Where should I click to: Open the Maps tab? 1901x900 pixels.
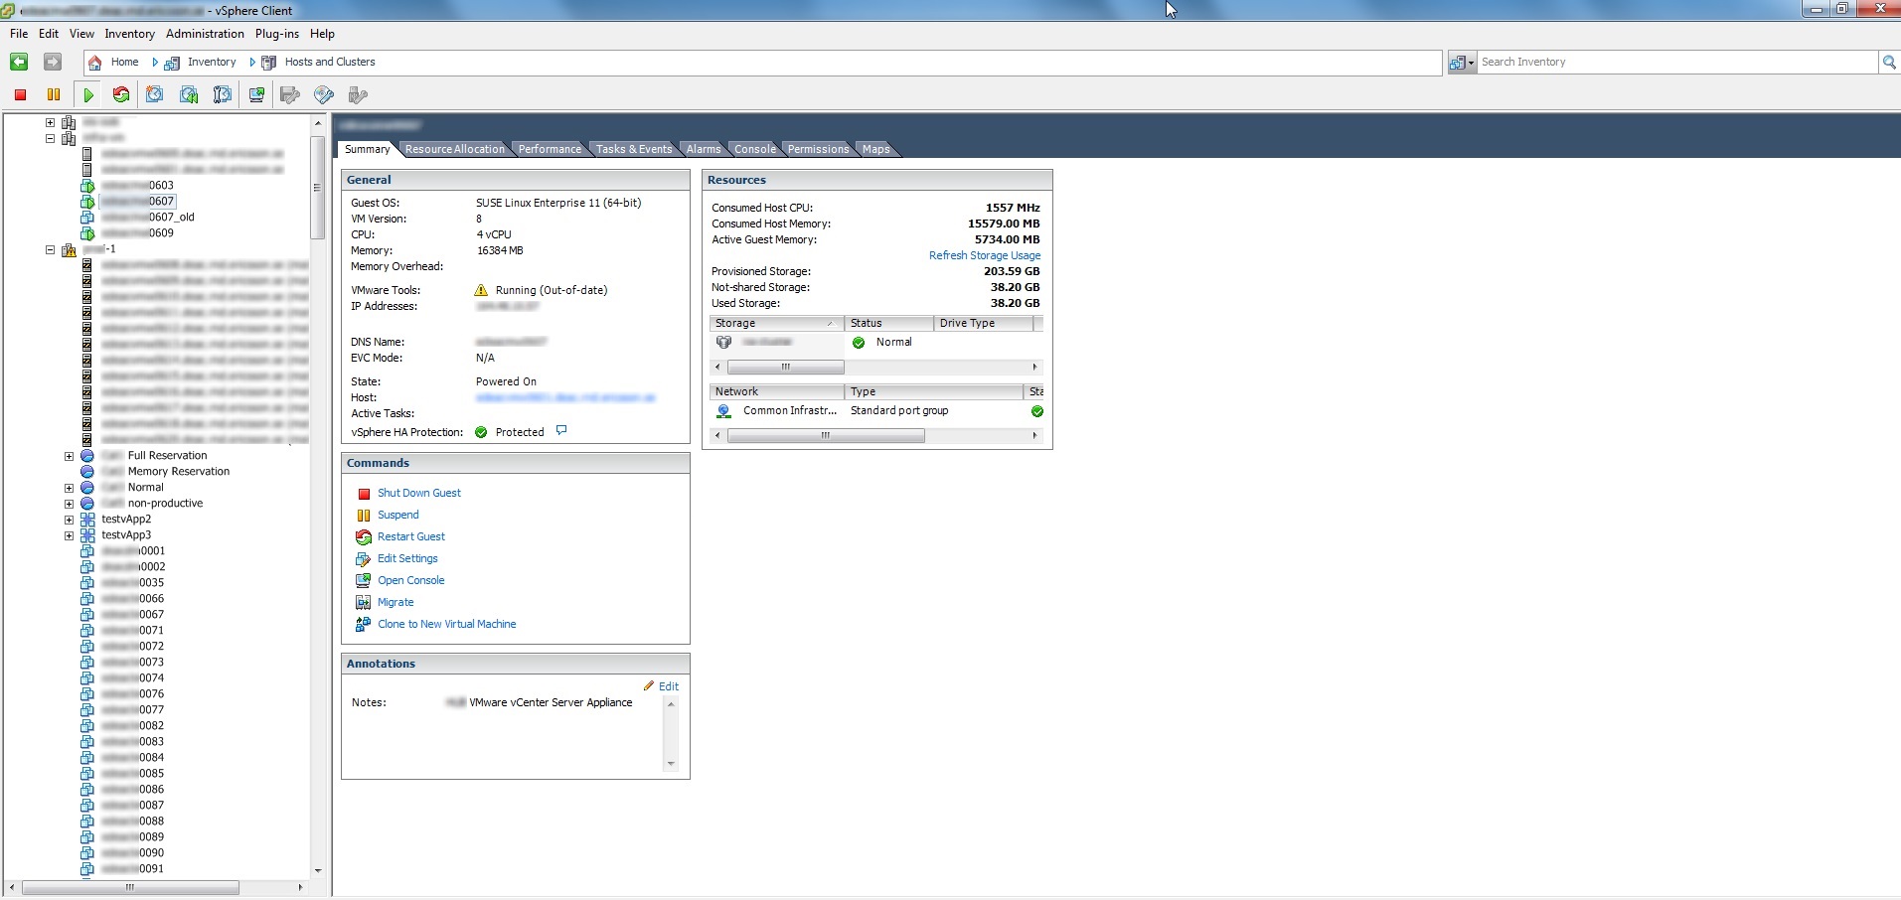coord(876,149)
